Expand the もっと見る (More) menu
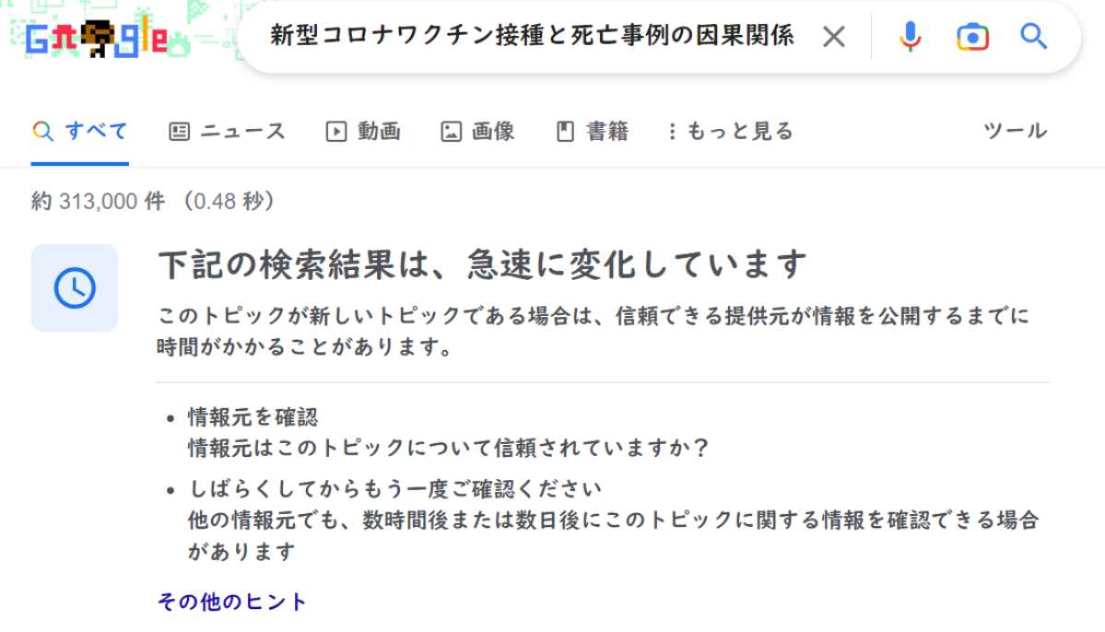The image size is (1105, 632). click(730, 132)
